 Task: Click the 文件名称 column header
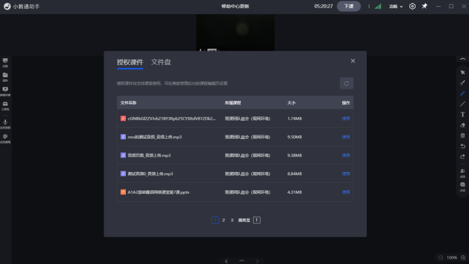pos(129,103)
